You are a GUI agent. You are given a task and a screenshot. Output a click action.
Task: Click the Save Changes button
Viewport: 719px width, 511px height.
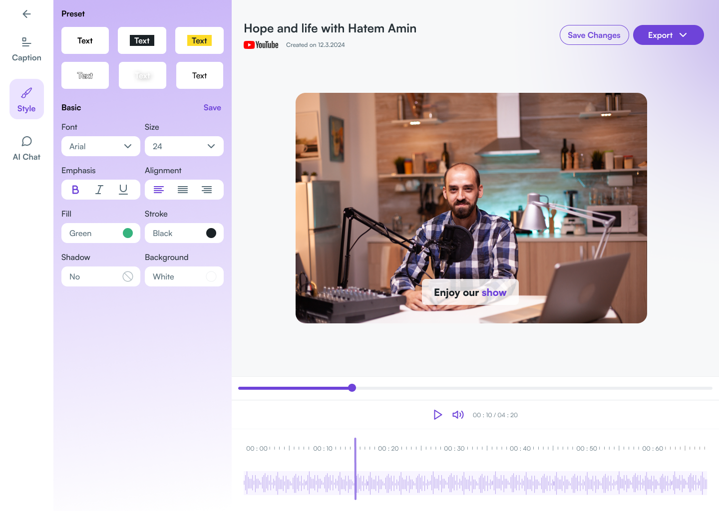point(594,35)
